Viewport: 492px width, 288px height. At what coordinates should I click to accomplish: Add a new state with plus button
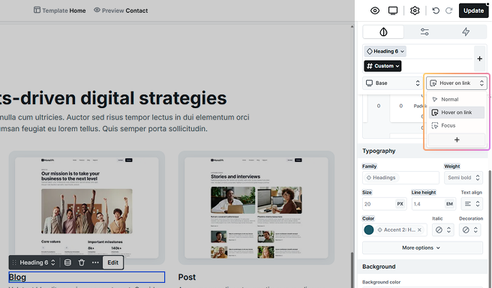tap(457, 140)
